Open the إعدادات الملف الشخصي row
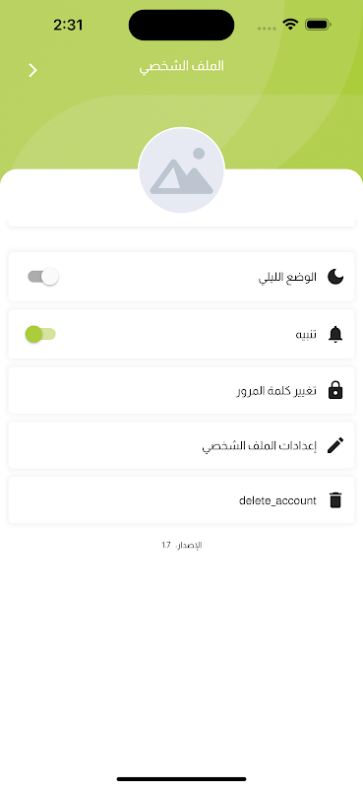363x788 pixels. [x=181, y=445]
